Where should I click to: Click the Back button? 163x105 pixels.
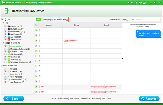click(x=14, y=98)
